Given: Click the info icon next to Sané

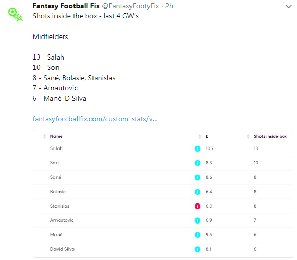Looking at the screenshot, I should tap(197, 177).
